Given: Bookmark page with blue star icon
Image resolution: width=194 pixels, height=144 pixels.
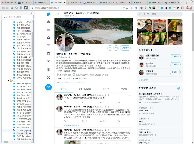Looking at the screenshot, I should pos(136,8).
